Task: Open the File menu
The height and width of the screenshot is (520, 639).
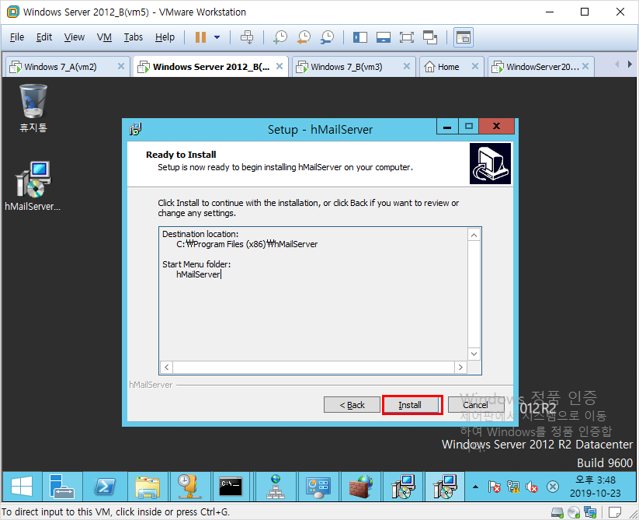Action: pyautogui.click(x=17, y=37)
